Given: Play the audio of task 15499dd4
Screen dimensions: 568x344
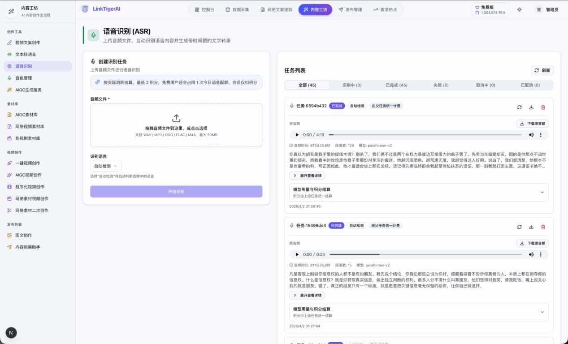Looking at the screenshot, I should (x=297, y=254).
